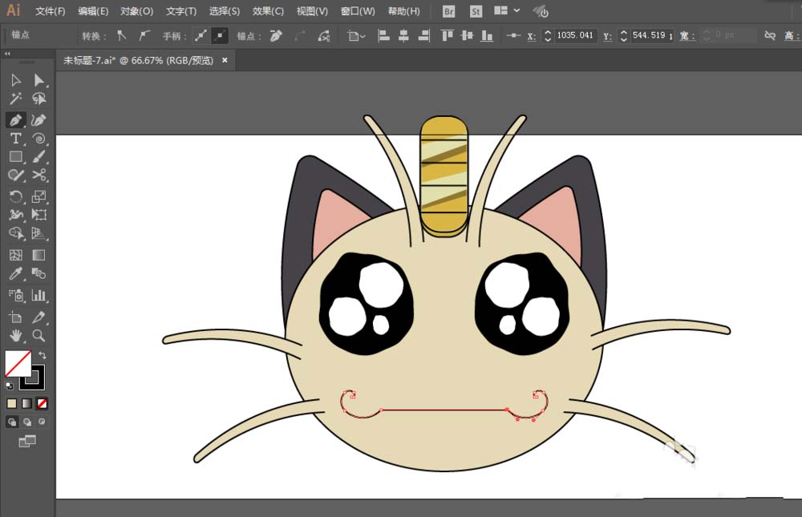Enable Draw Inside mode
The image size is (802, 517).
tap(42, 422)
